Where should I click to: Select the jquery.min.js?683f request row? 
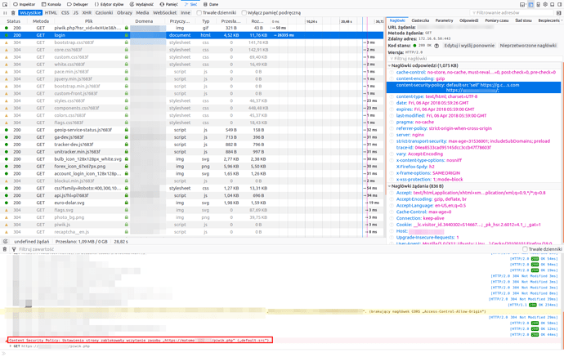pyautogui.click(x=192, y=78)
